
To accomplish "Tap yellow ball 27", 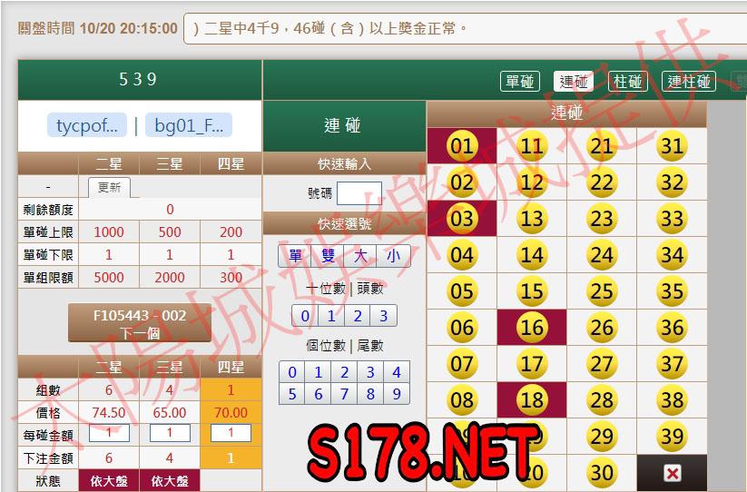I will pos(602,363).
